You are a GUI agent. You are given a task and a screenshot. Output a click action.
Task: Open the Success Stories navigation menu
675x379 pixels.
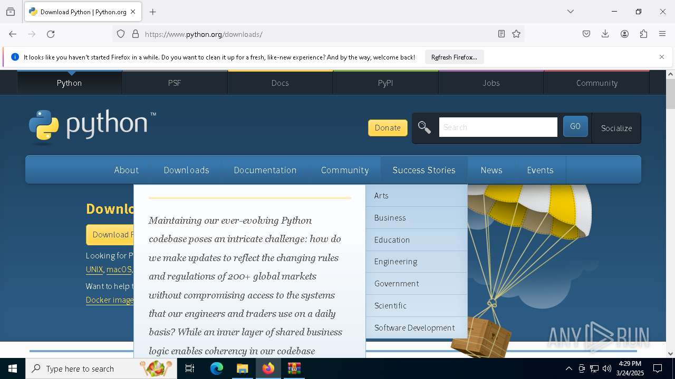pyautogui.click(x=424, y=170)
